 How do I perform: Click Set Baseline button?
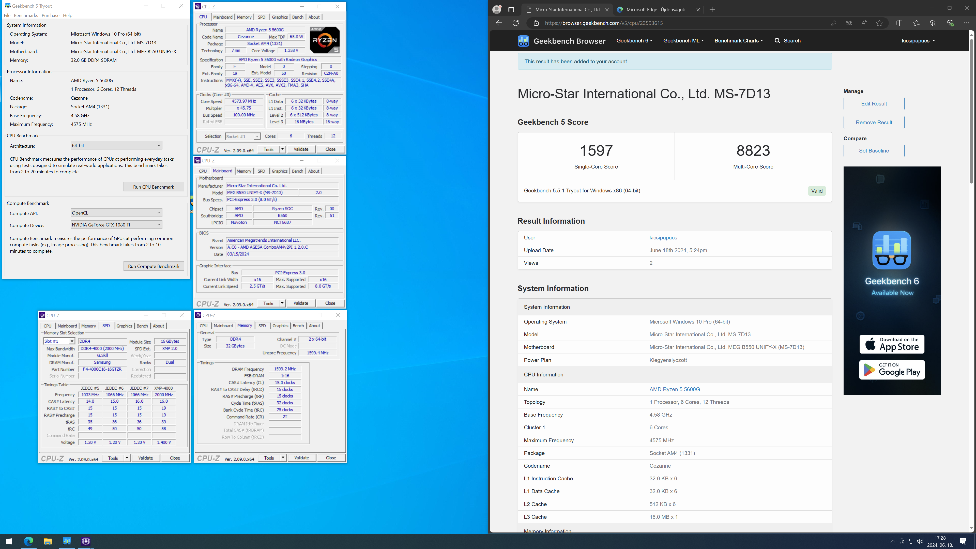coord(874,150)
